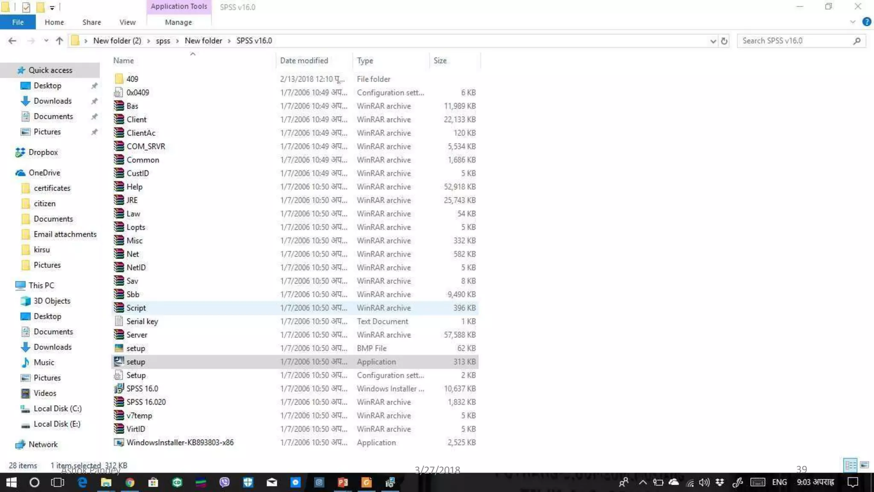Click the Help question mark icon
The image size is (874, 492).
click(866, 22)
